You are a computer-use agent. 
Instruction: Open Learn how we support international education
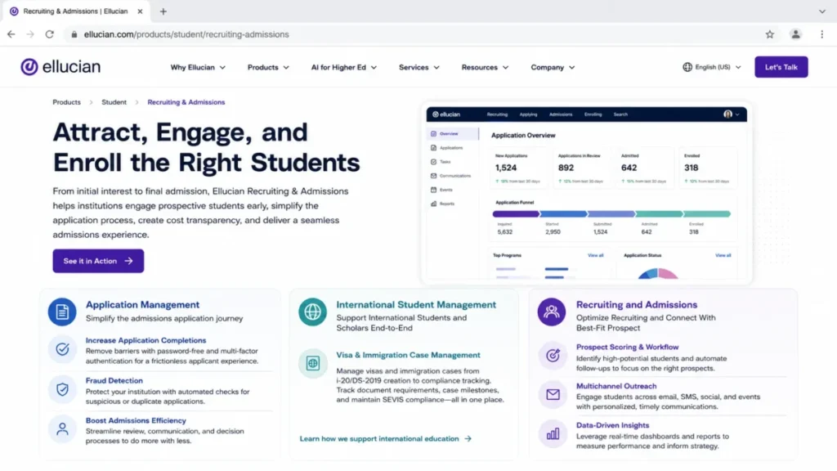click(x=386, y=439)
